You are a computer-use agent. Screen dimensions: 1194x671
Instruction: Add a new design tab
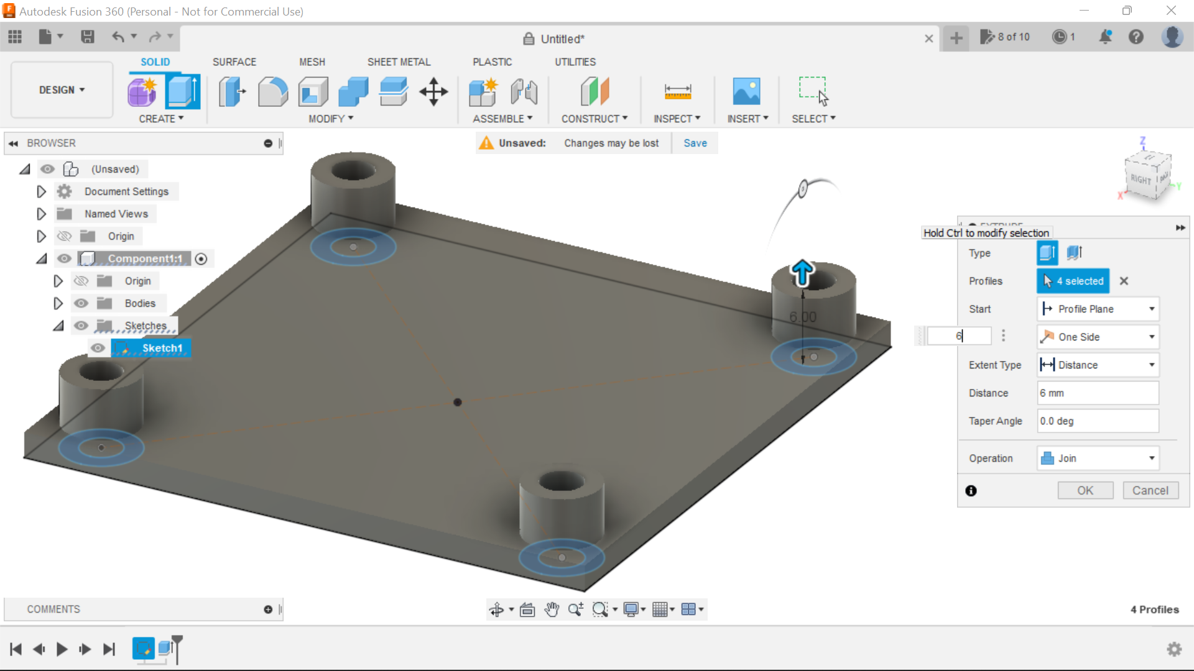tap(956, 39)
